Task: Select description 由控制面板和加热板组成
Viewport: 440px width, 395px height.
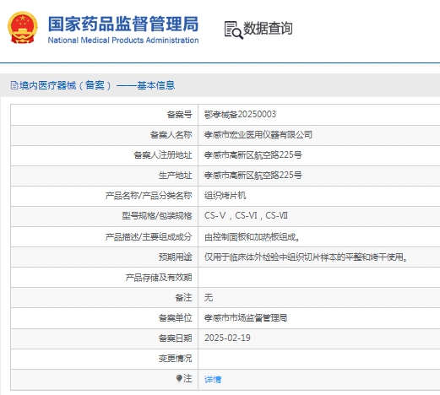Action: coord(253,237)
